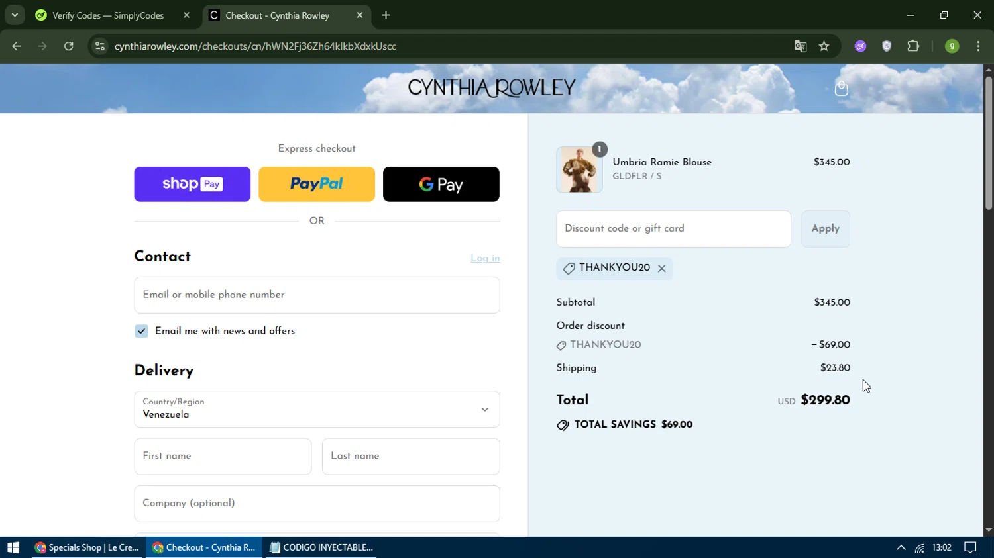
Task: Click the Total $299.80 amount
Action: [825, 400]
